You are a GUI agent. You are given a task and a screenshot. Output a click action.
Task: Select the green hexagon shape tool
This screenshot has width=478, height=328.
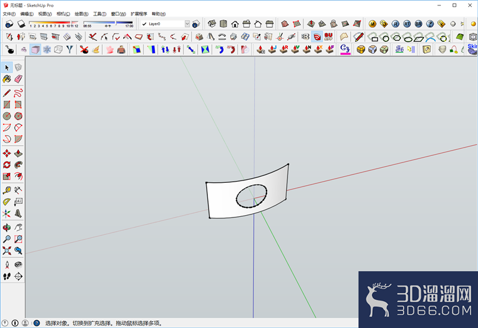click(396, 38)
